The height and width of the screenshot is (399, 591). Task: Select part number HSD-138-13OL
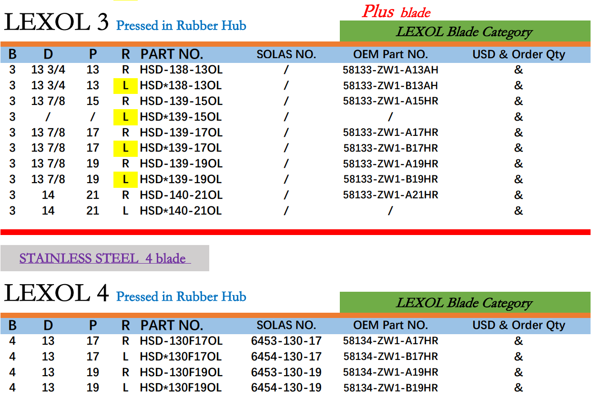tap(181, 70)
